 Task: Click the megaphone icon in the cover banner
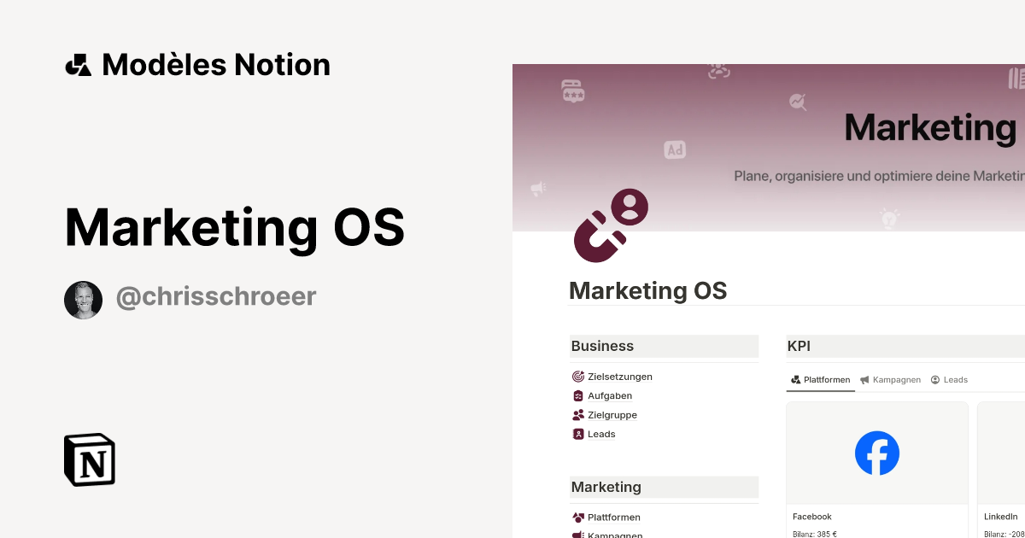click(x=538, y=188)
